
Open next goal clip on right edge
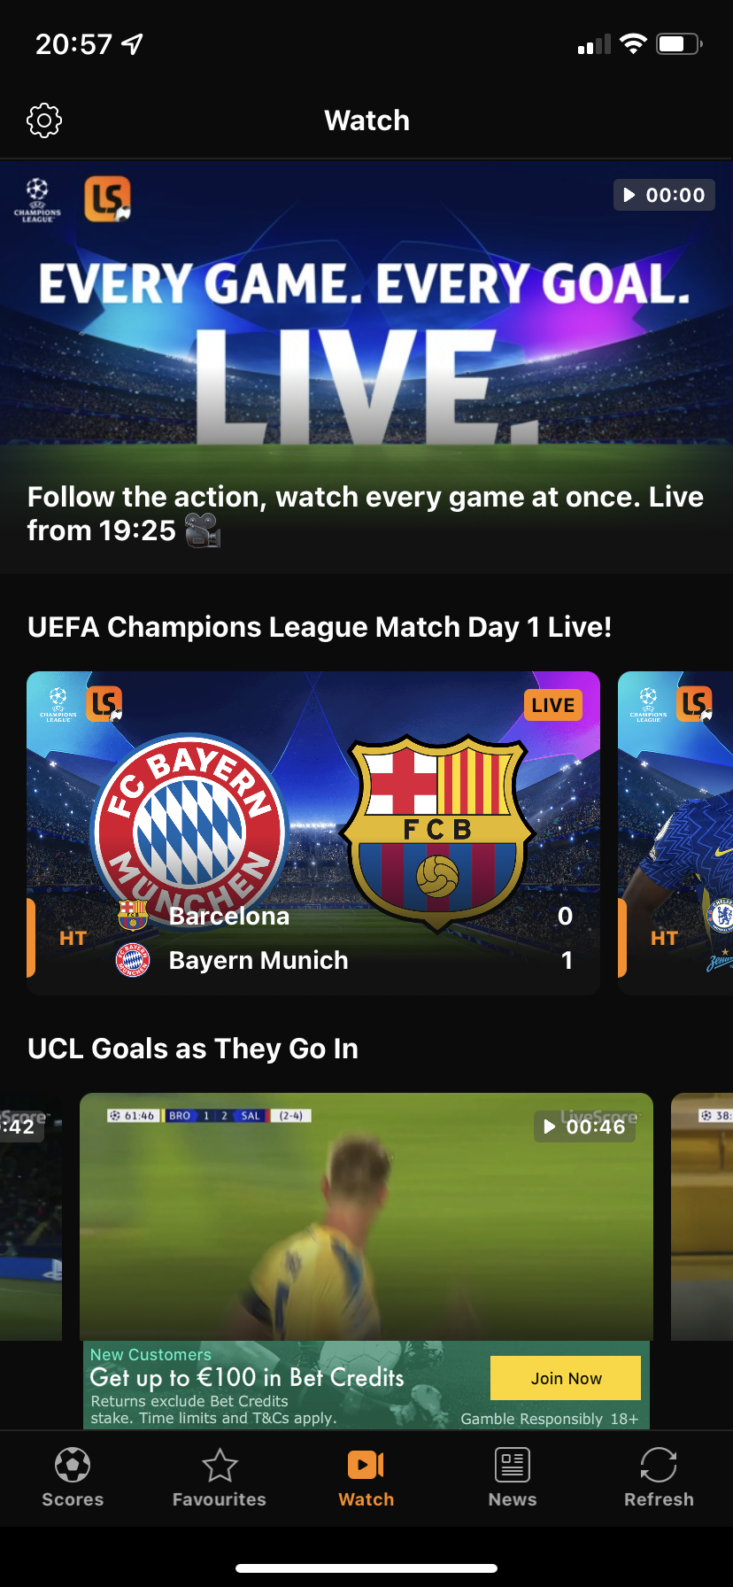pyautogui.click(x=702, y=1217)
